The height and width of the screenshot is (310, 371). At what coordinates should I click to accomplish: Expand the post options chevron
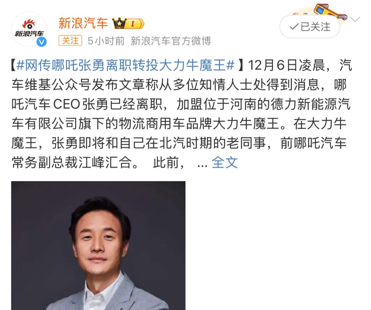tap(355, 19)
